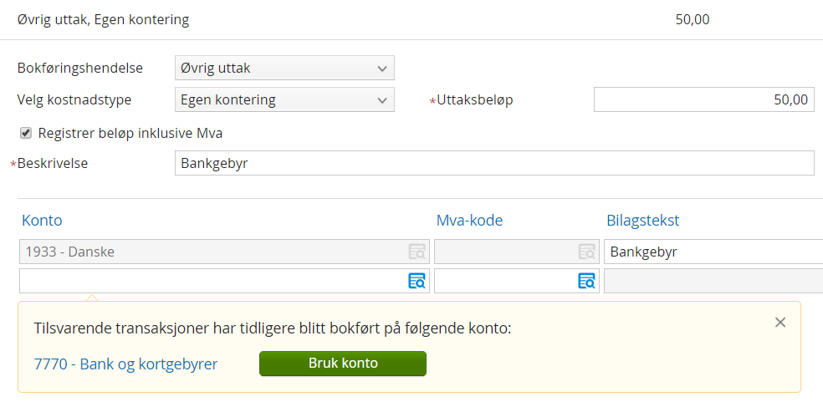Viewport: 823px width, 407px height.
Task: Click the Mva-kode column header
Action: 469,221
